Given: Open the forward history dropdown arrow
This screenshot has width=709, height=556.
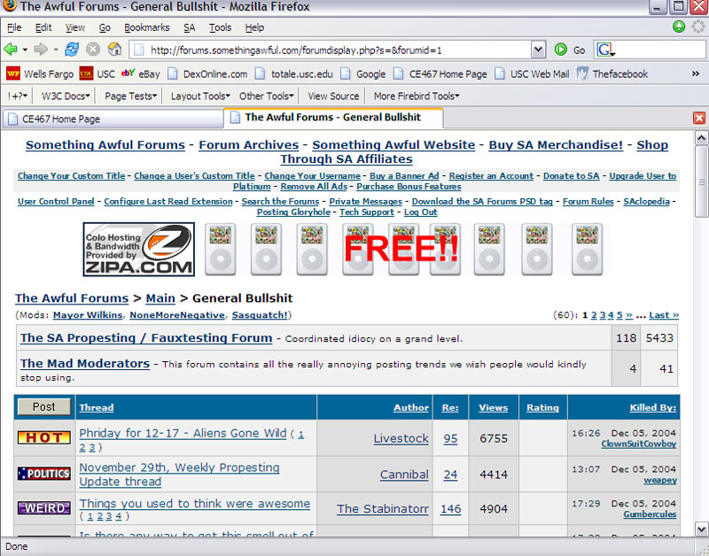Looking at the screenshot, I should coord(56,50).
